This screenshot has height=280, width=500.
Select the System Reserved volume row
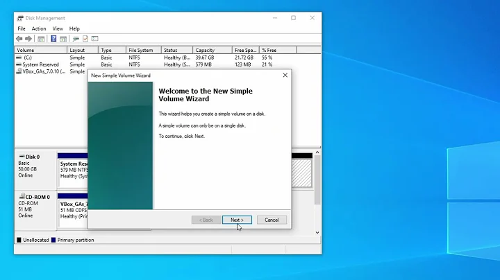coord(156,64)
